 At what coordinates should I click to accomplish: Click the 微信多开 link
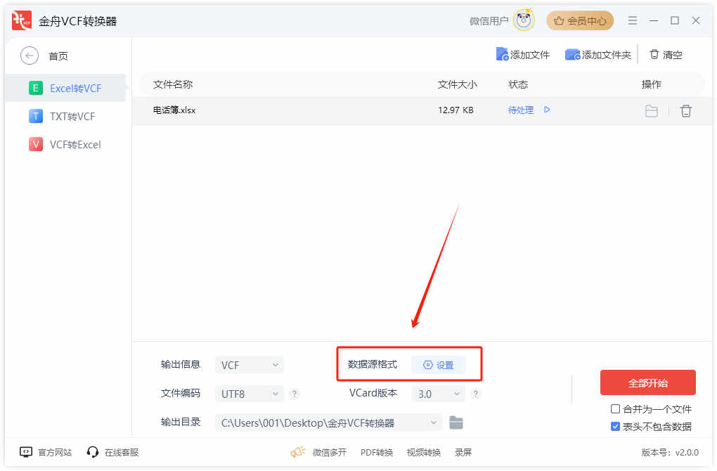coord(329,452)
